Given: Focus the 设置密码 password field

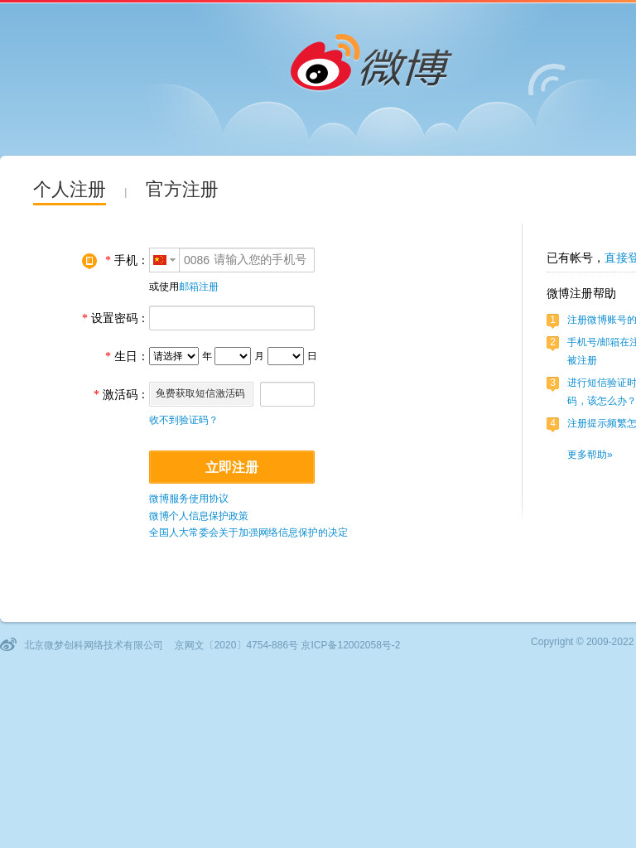Looking at the screenshot, I should pos(232,318).
